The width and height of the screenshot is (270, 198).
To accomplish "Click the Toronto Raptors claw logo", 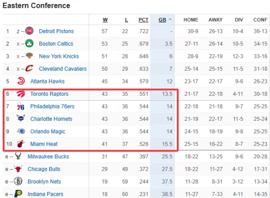I will (x=21, y=94).
